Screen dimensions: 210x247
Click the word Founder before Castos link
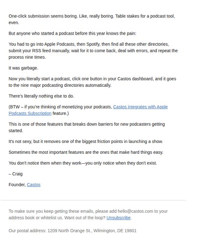point(17,185)
